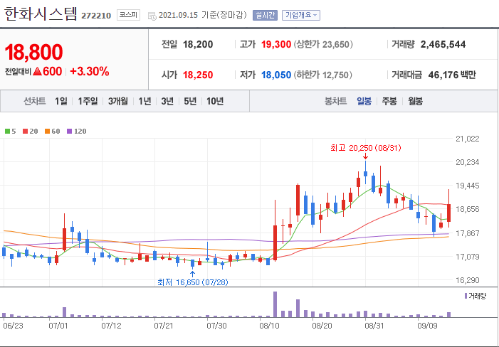This screenshot has height=347, width=499.
Task: Click the orange 60-day moving average legend
Action: (52, 132)
